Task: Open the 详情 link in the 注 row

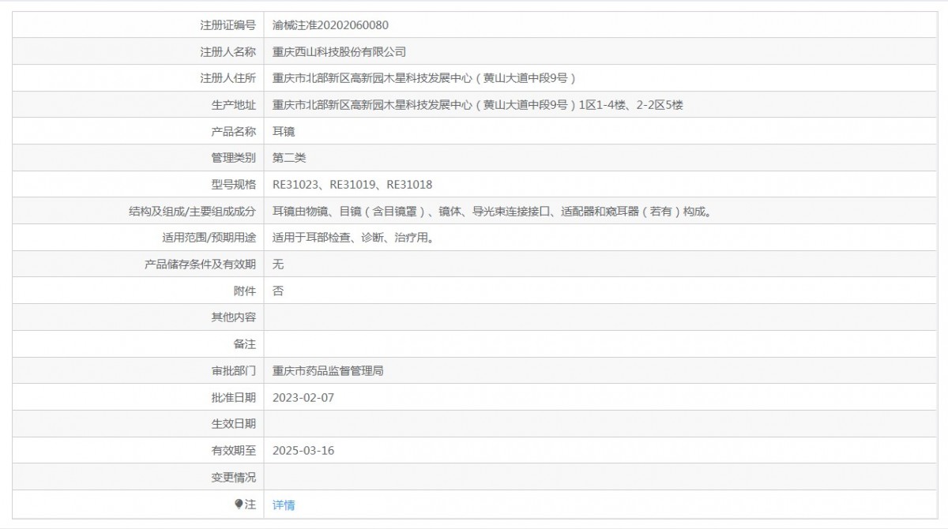Action: 284,505
